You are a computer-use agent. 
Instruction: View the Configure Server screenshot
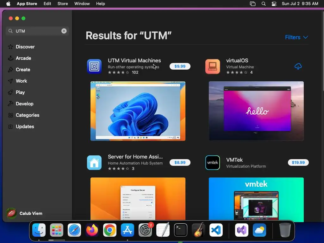click(x=138, y=199)
